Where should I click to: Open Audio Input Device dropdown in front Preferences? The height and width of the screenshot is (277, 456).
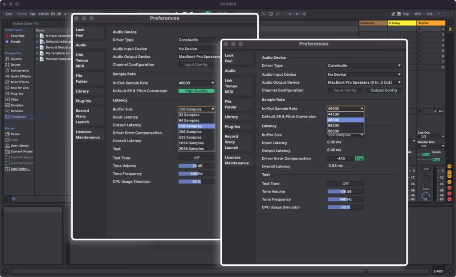point(364,74)
